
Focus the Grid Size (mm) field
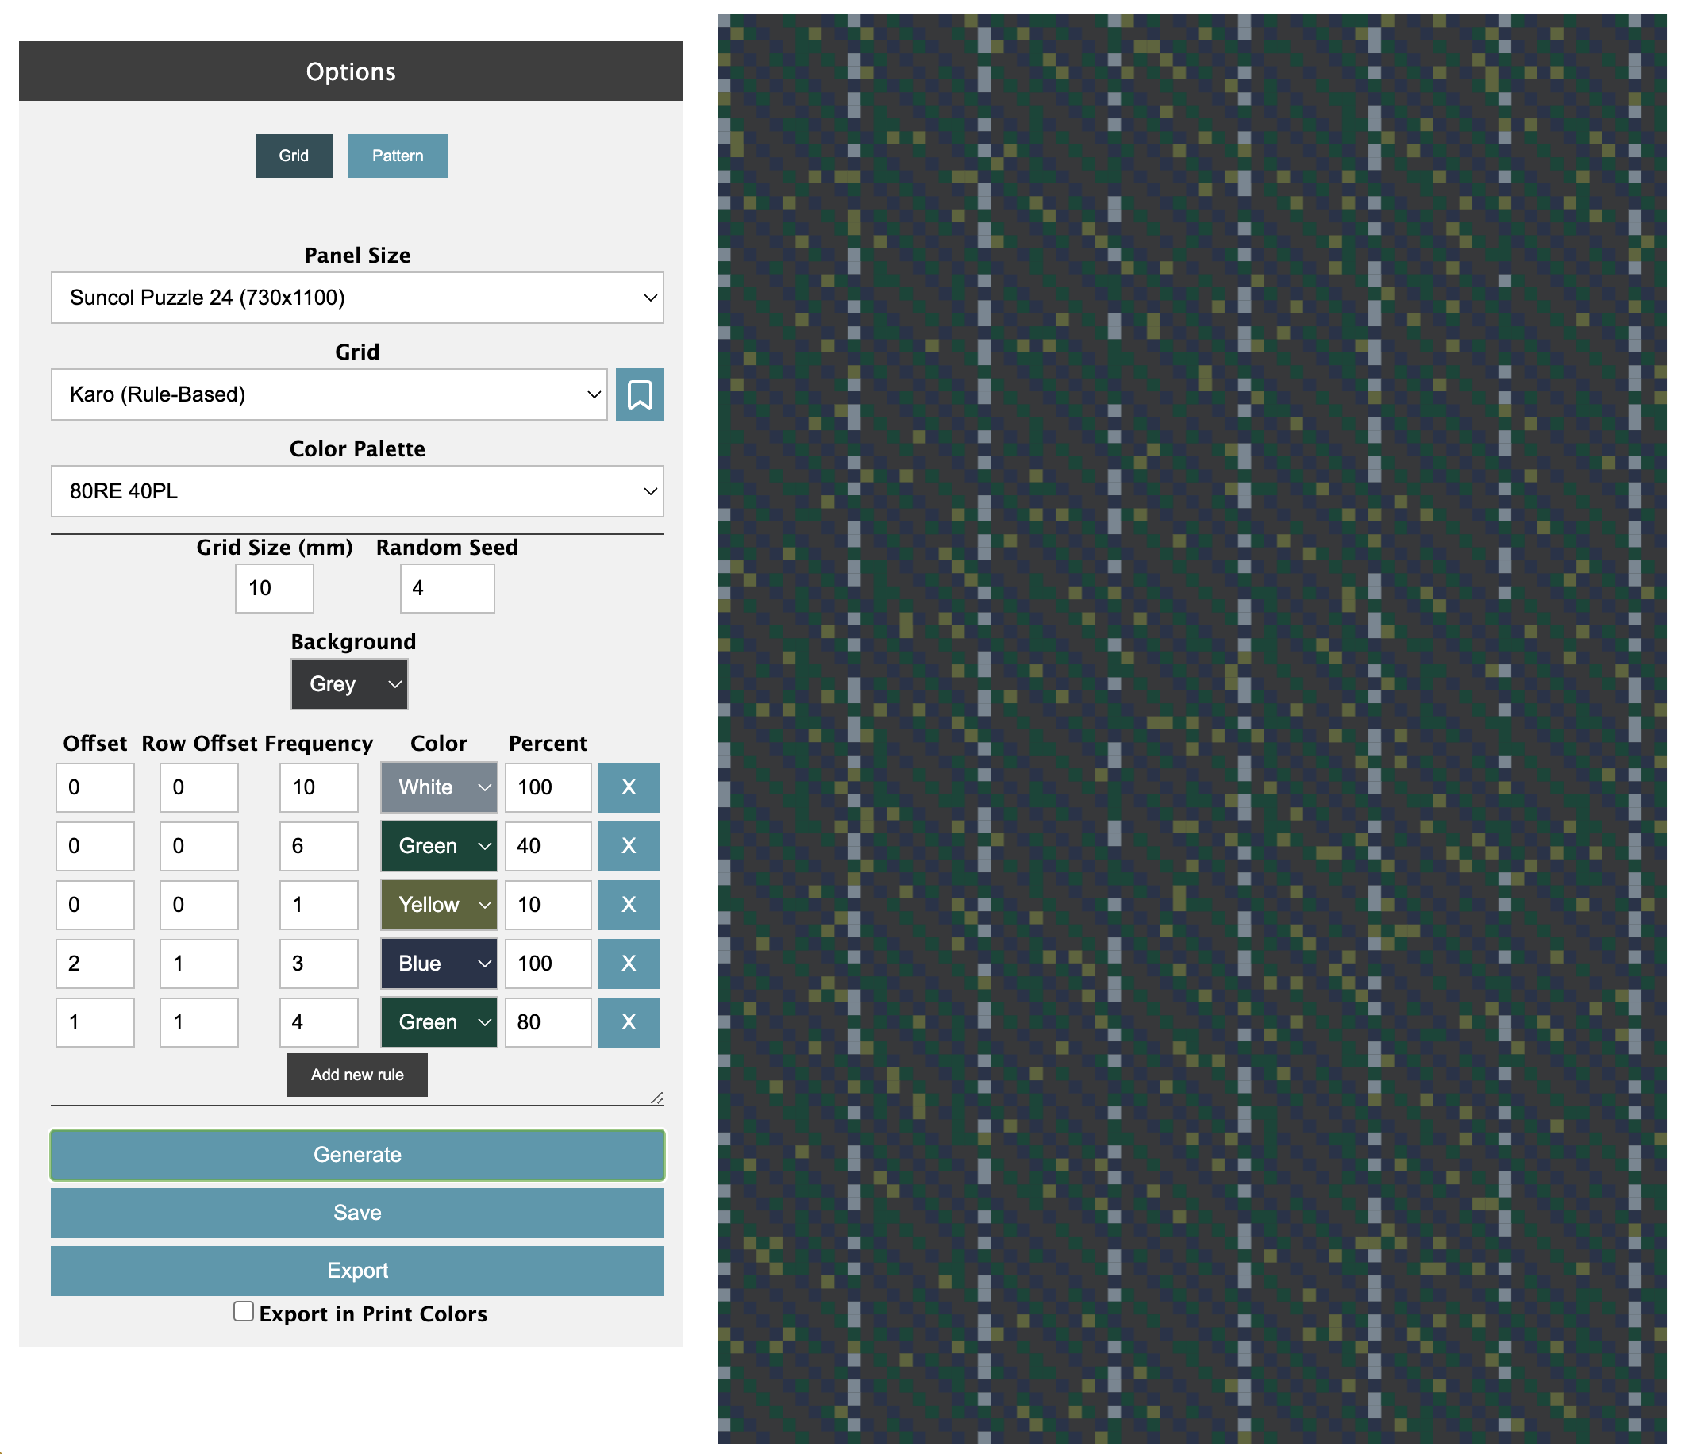click(274, 588)
